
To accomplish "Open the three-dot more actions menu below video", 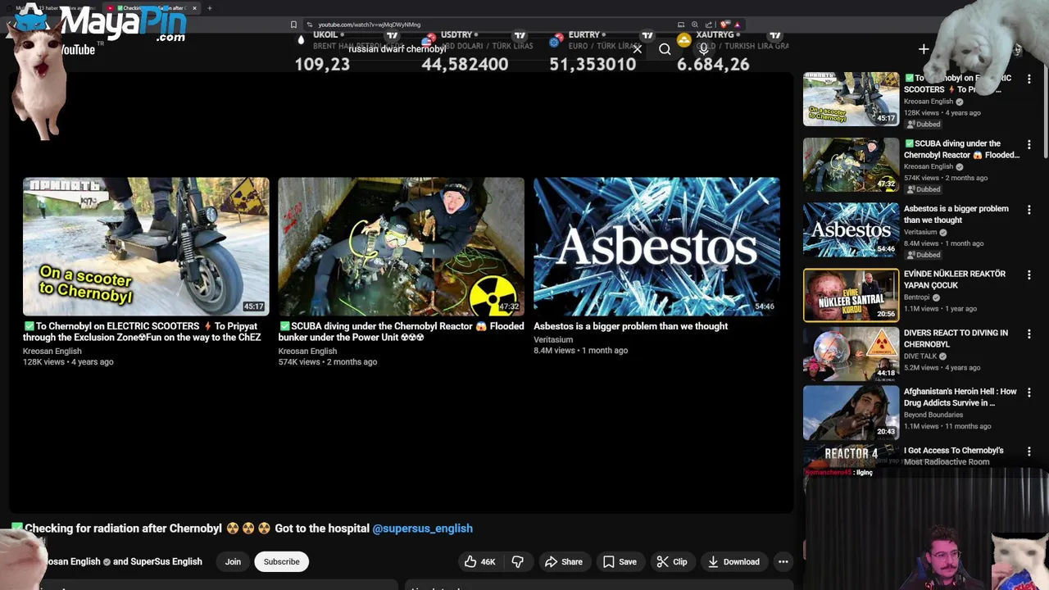I will point(783,561).
